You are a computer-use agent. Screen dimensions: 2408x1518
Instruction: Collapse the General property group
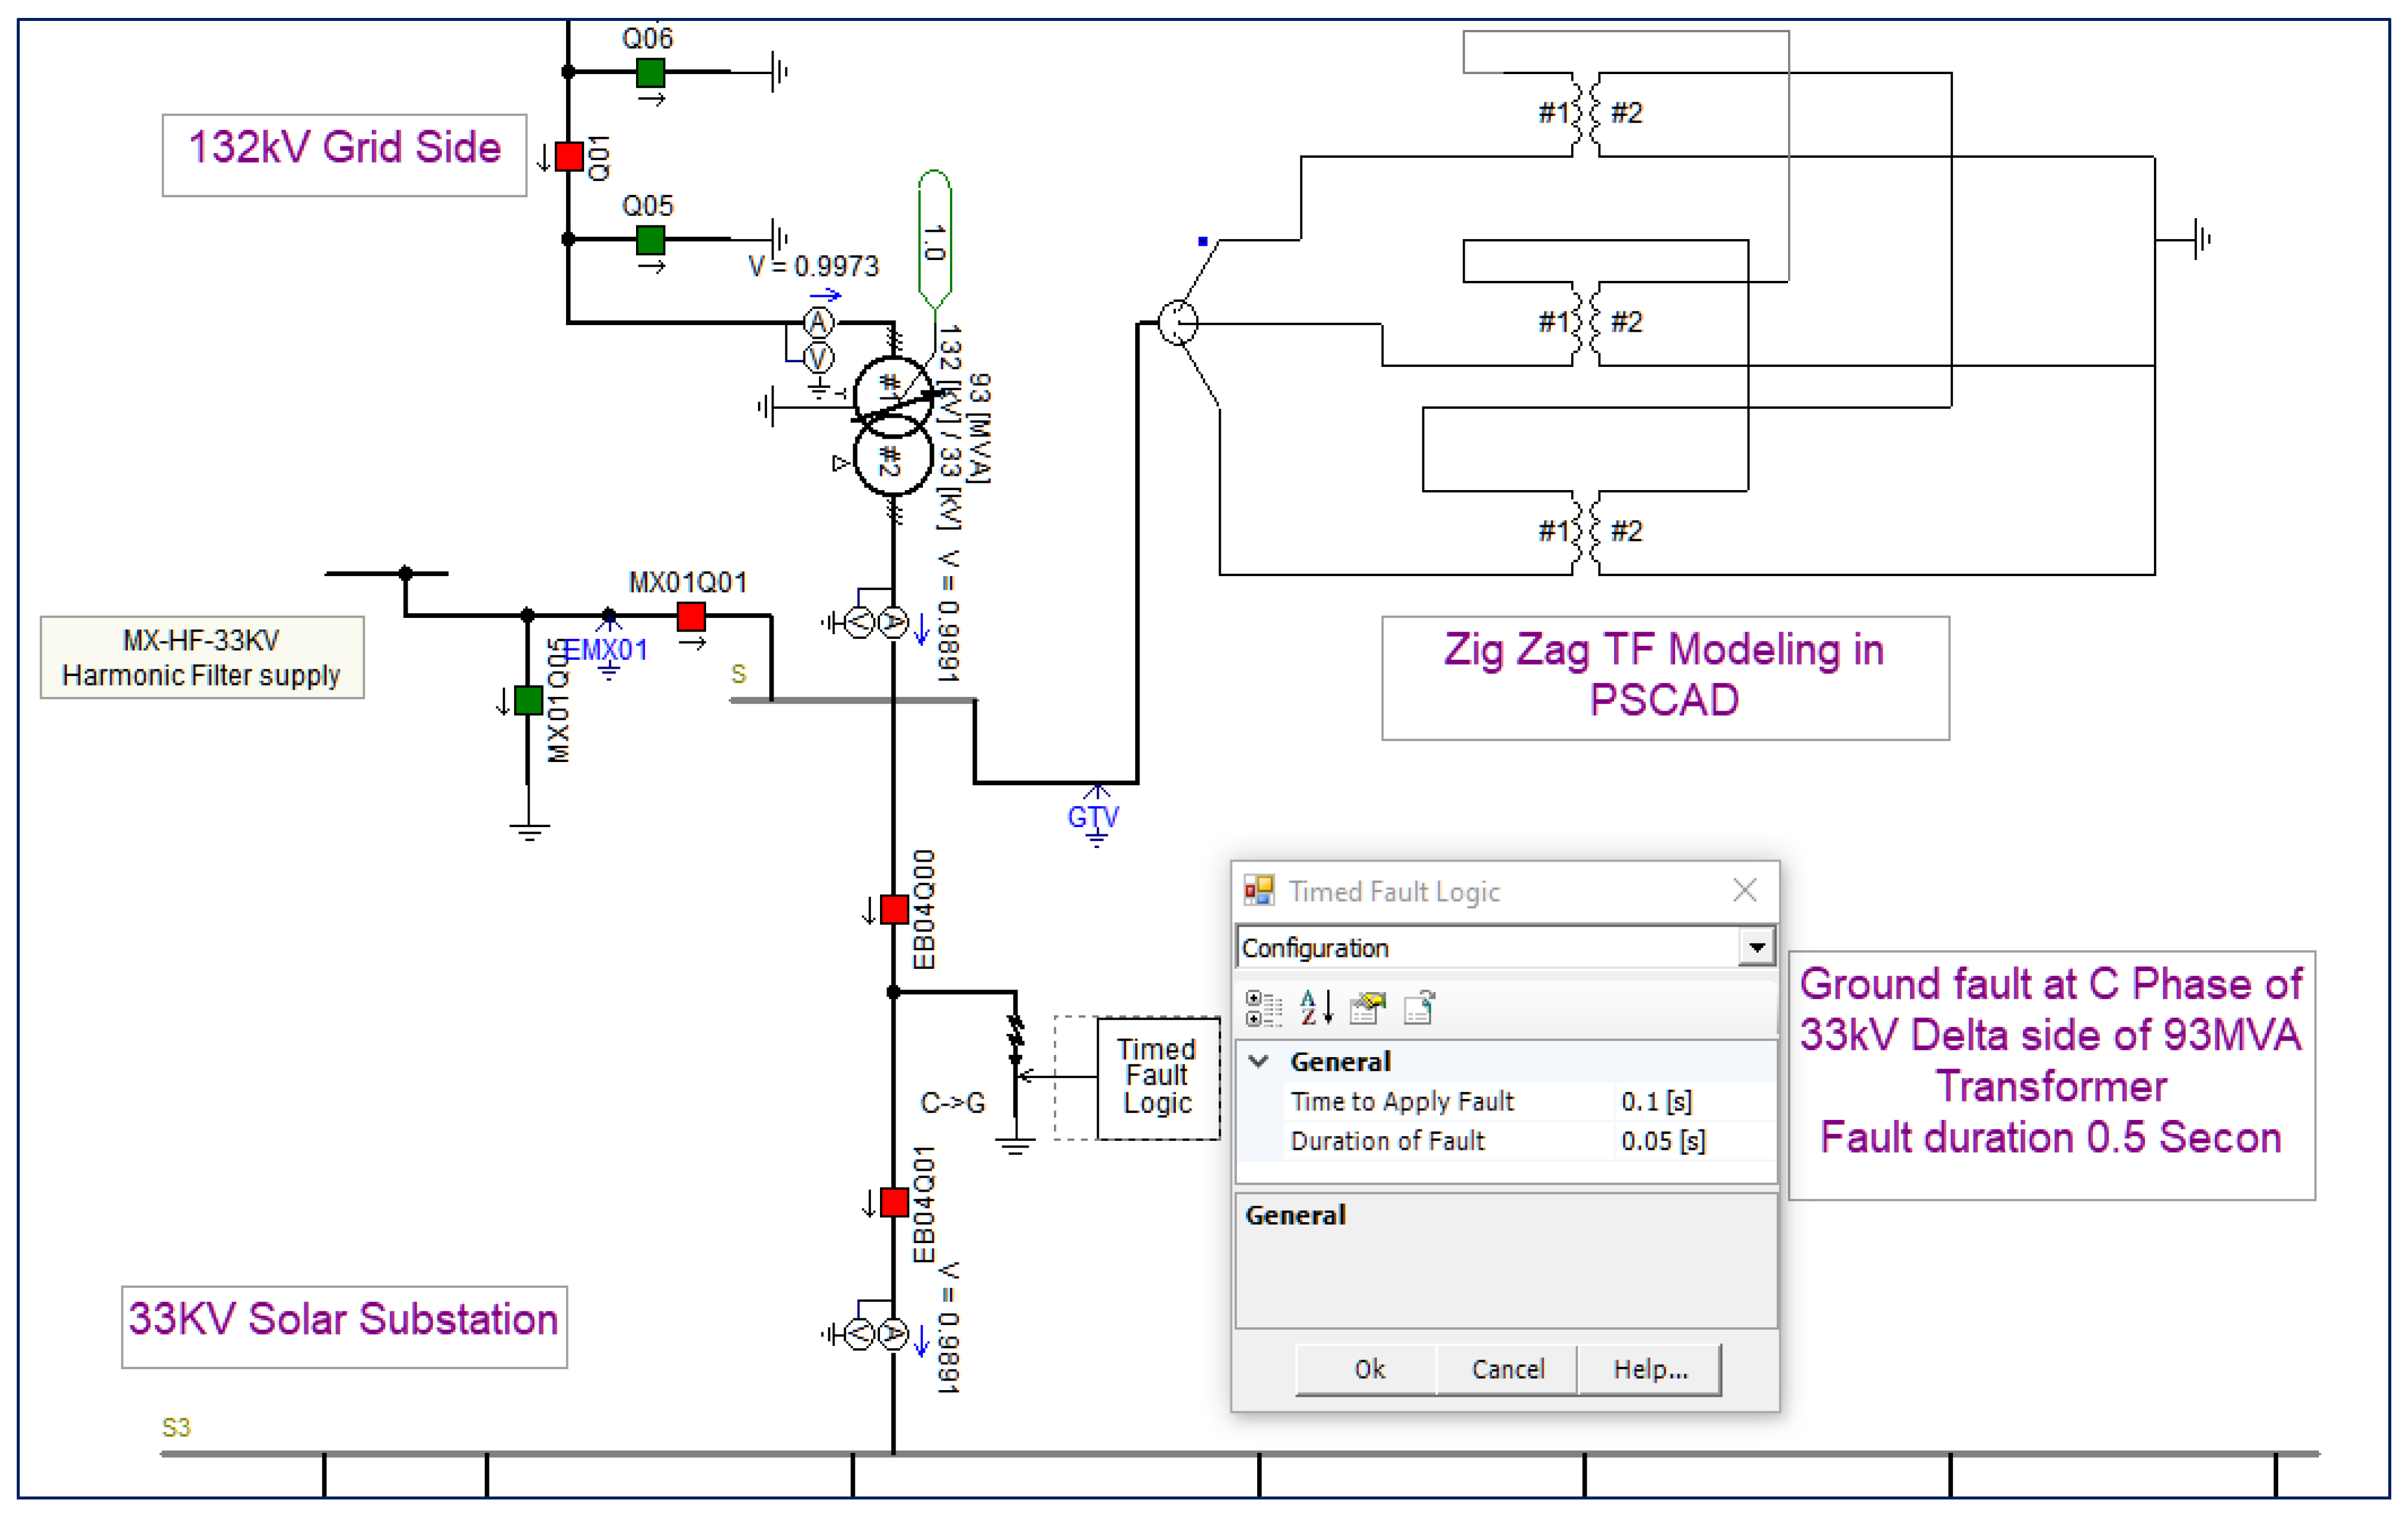click(1260, 1062)
